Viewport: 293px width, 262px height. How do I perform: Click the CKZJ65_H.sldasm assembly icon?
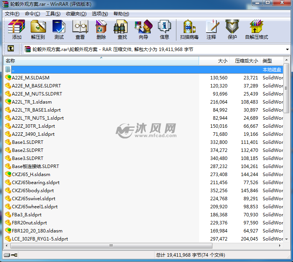click(8, 174)
